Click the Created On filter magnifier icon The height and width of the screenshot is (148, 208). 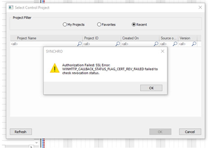tap(156, 44)
